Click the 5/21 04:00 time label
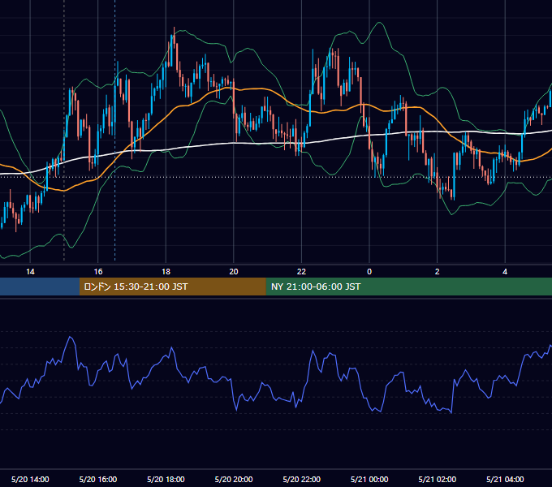This screenshot has width=552, height=487. [505, 479]
